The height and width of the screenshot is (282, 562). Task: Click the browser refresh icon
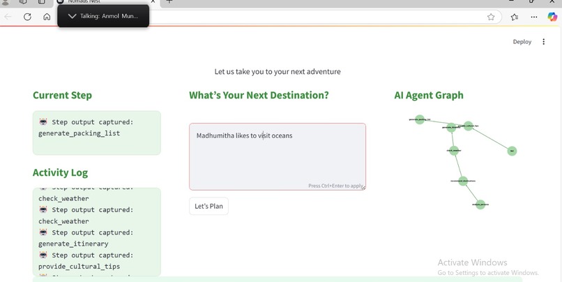pyautogui.click(x=27, y=17)
